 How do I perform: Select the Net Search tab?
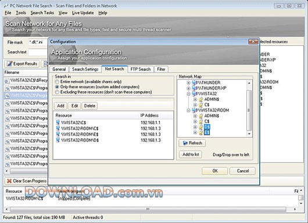coord(114,69)
